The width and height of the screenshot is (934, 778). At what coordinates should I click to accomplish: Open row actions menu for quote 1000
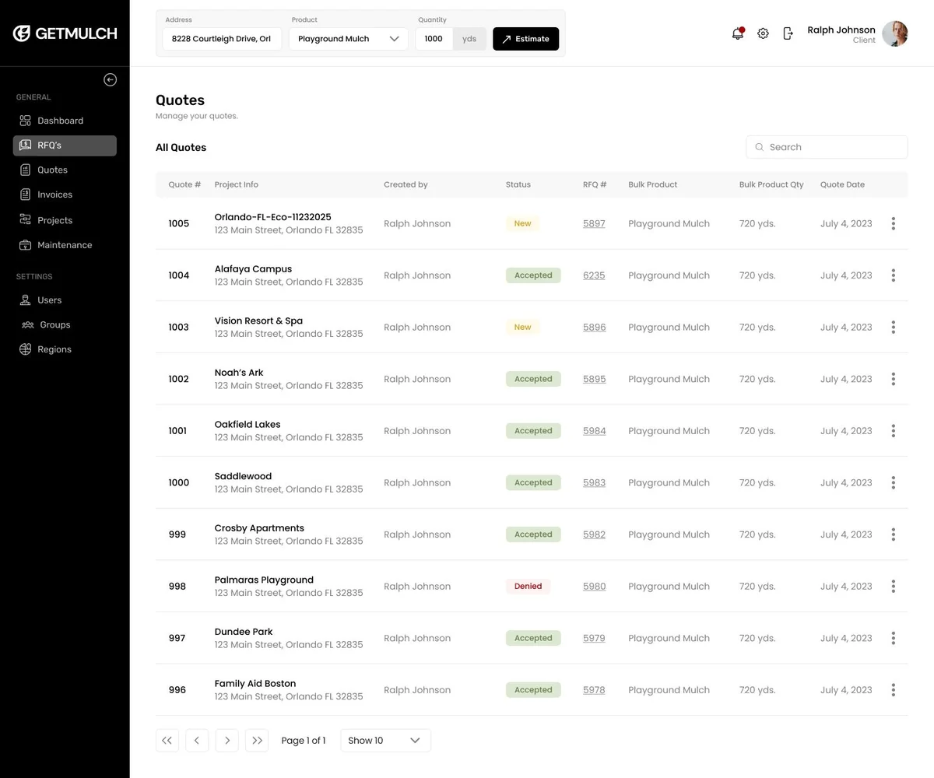[894, 483]
